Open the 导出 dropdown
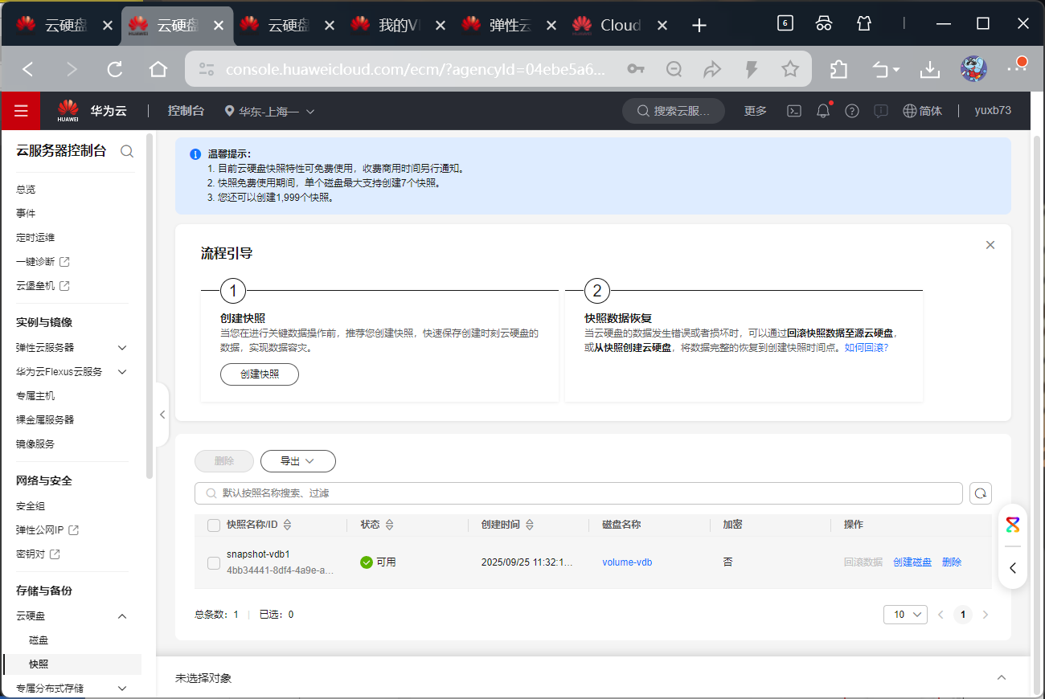This screenshot has width=1045, height=699. click(x=297, y=461)
